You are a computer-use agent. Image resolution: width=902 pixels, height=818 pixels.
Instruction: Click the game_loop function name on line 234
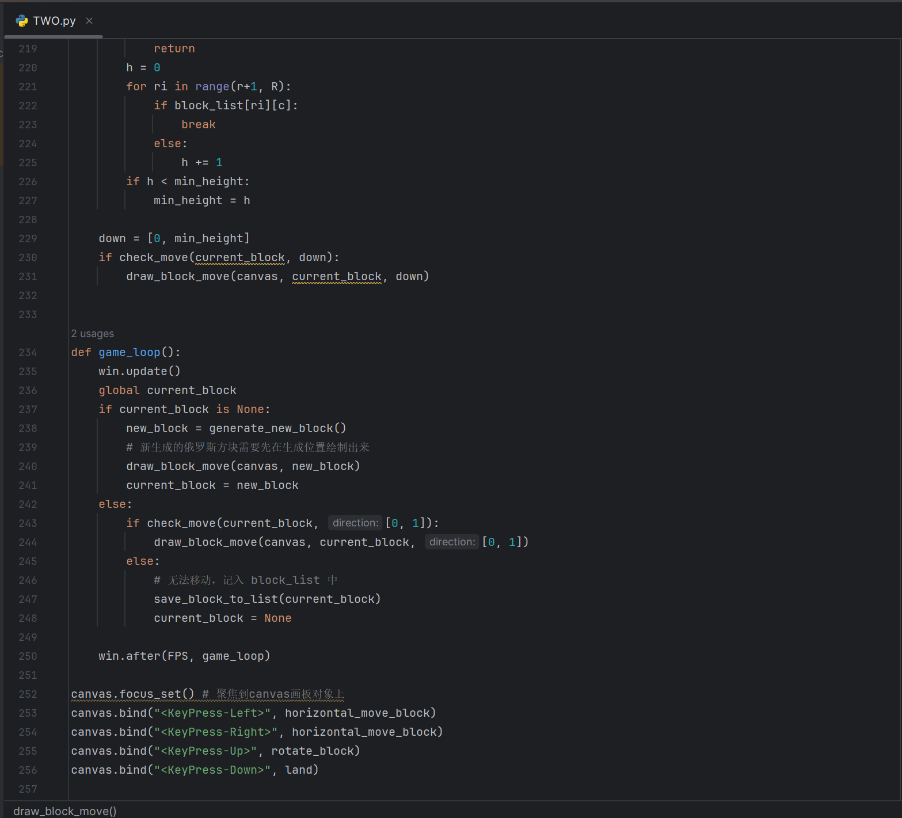point(130,353)
